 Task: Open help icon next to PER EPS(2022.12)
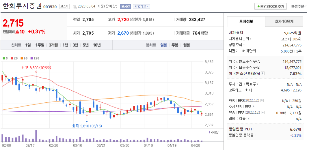click(x=262, y=101)
